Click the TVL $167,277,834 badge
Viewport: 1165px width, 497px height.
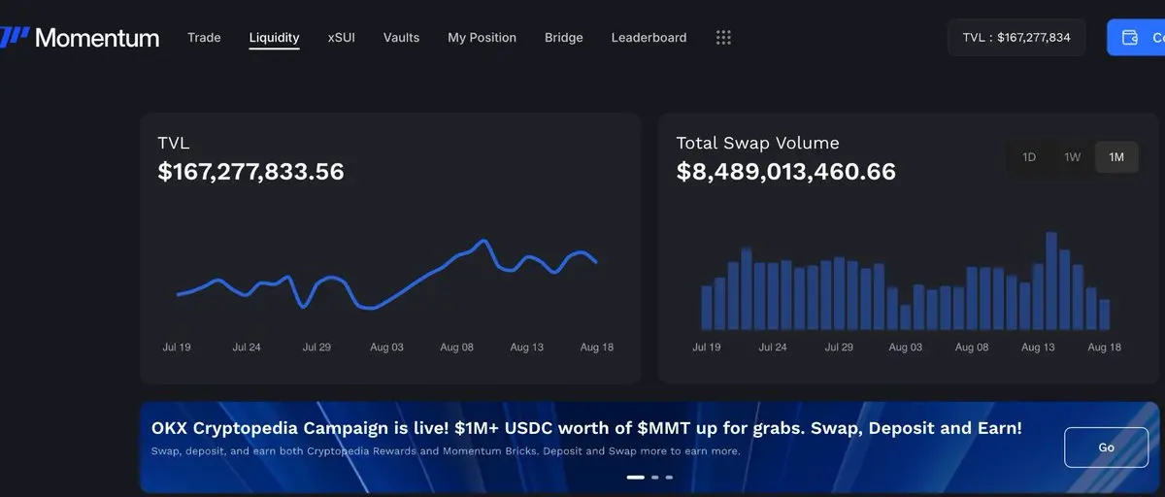click(1016, 38)
